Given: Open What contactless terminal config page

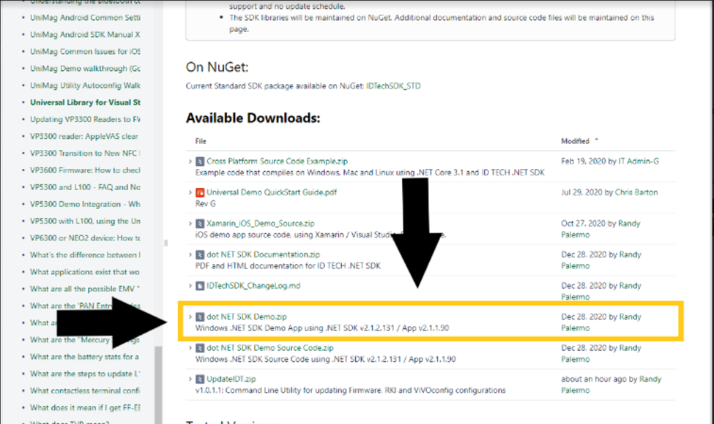Looking at the screenshot, I should [85, 391].
